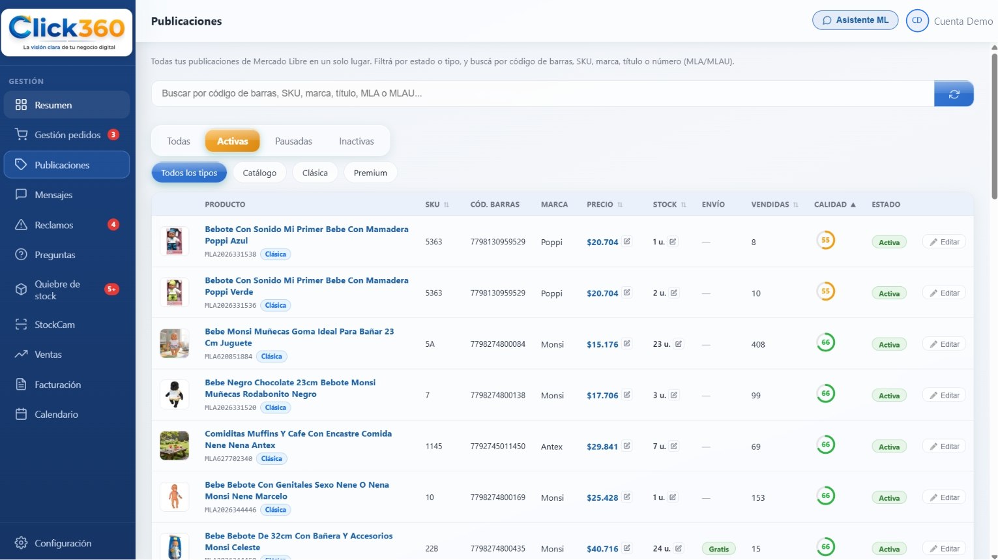This screenshot has height=560, width=998.
Task: Click red badge 4 on Reclamos
Action: point(113,225)
